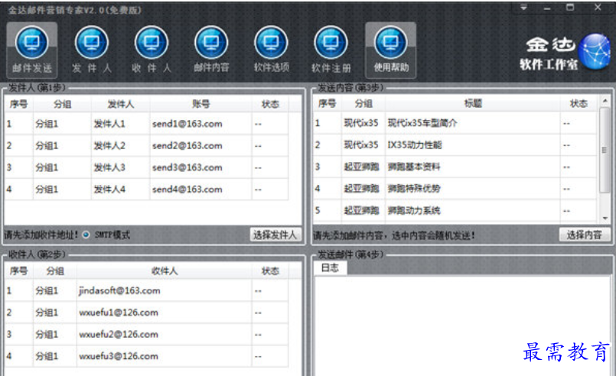Image resolution: width=616 pixels, height=376 pixels.
Task: Select sender row send1@163.com
Action: click(146, 124)
